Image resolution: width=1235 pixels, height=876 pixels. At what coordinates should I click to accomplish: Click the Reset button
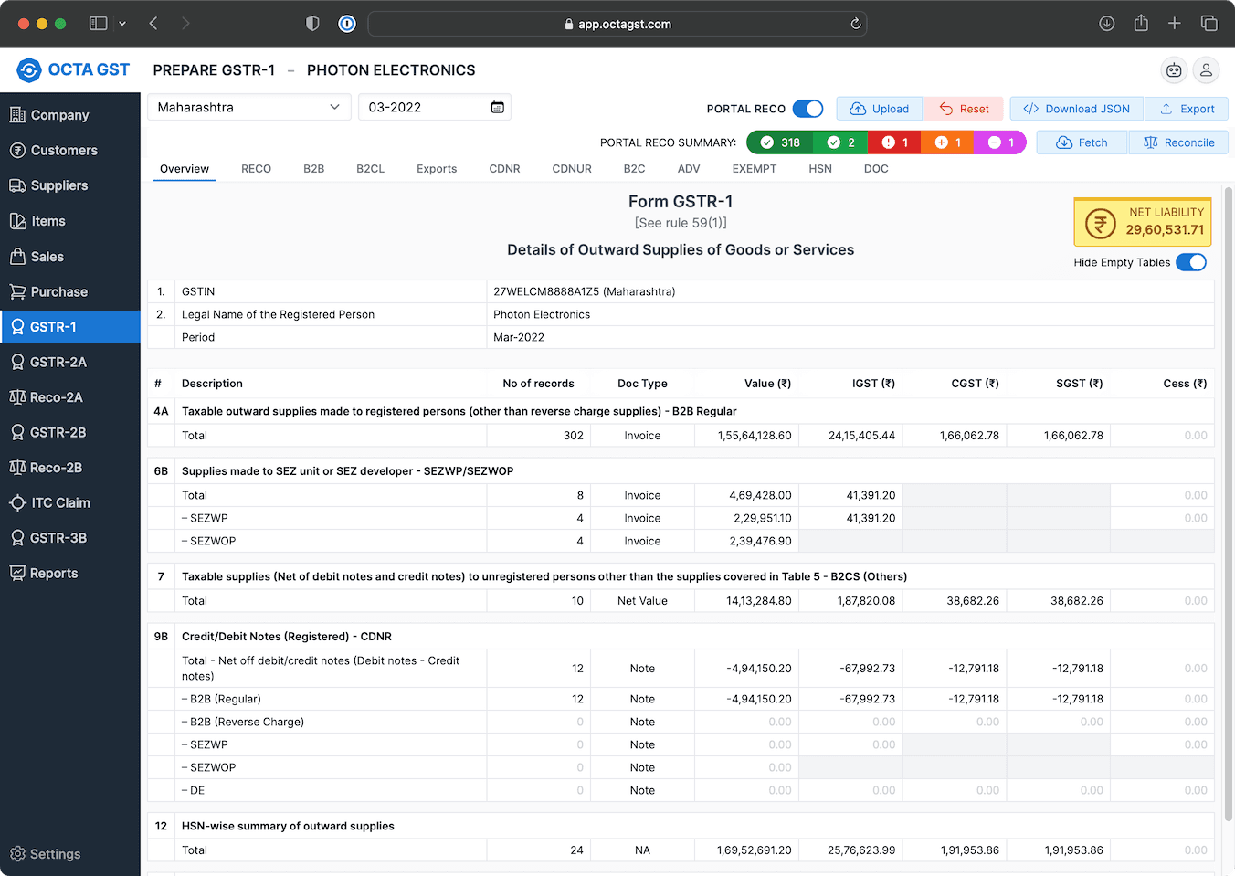964,109
